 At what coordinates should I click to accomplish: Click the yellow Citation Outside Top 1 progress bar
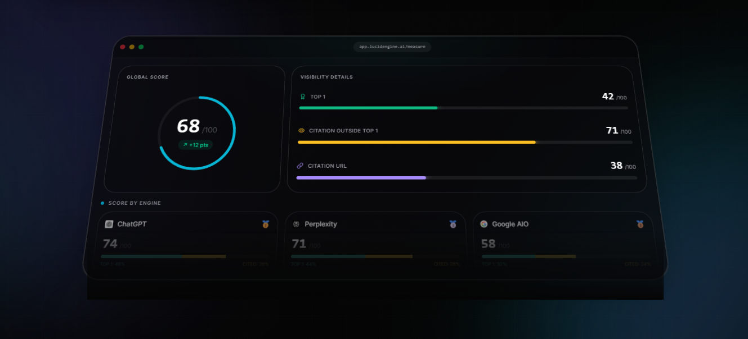click(416, 143)
